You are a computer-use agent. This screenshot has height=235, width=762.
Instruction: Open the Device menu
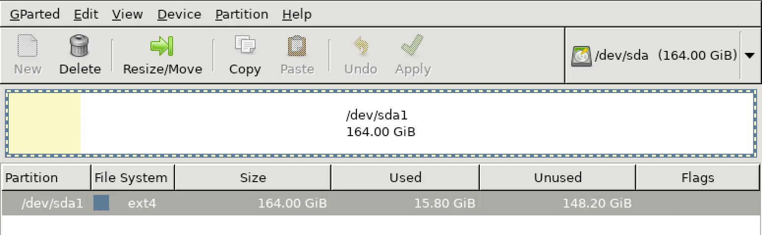coord(179,14)
